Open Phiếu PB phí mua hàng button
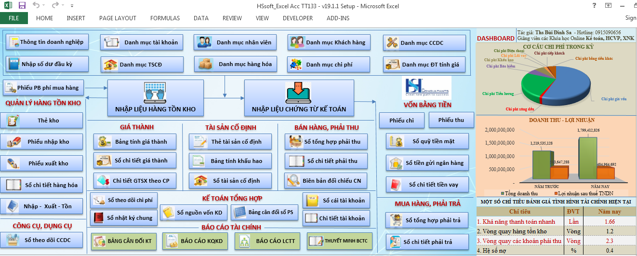Viewport: 637px width, 256px height. click(x=44, y=88)
